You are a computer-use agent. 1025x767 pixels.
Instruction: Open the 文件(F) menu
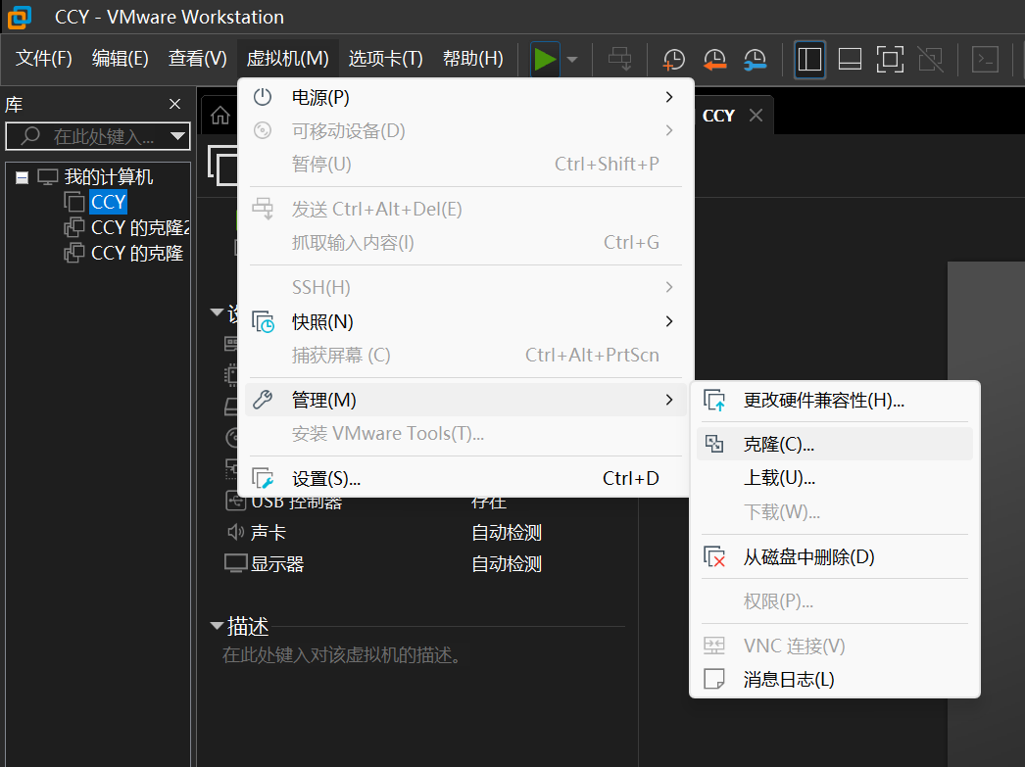coord(44,59)
